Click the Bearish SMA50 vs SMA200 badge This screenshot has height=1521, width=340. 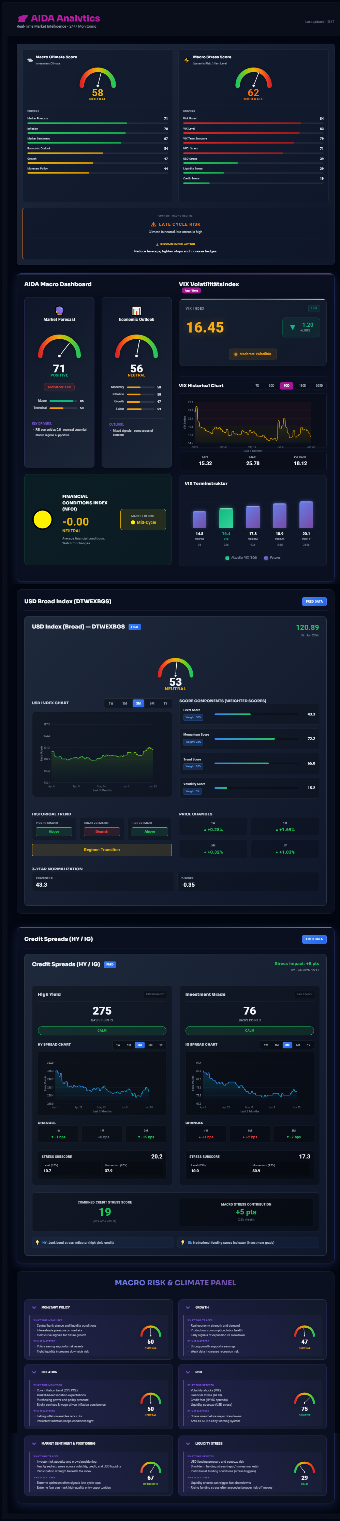pyautogui.click(x=102, y=831)
